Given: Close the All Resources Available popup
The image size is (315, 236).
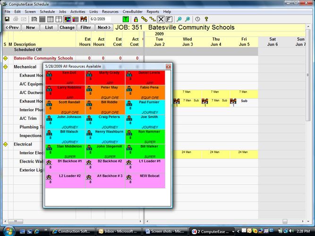Looking at the screenshot, I should pyautogui.click(x=168, y=66).
